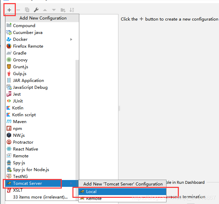Expand the Tomcat Server submenu arrow
This screenshot has width=219, height=204.
[x=71, y=183]
